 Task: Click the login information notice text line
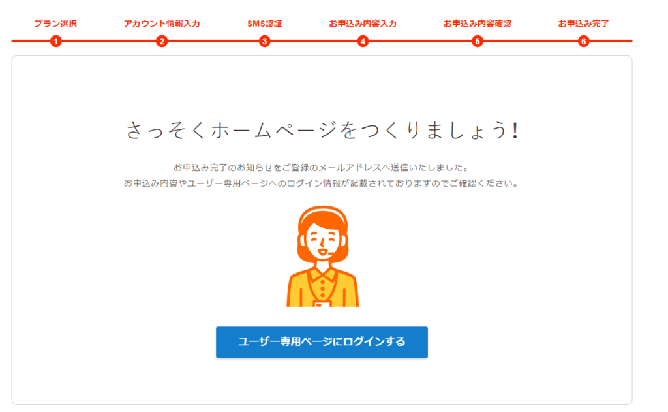[322, 183]
